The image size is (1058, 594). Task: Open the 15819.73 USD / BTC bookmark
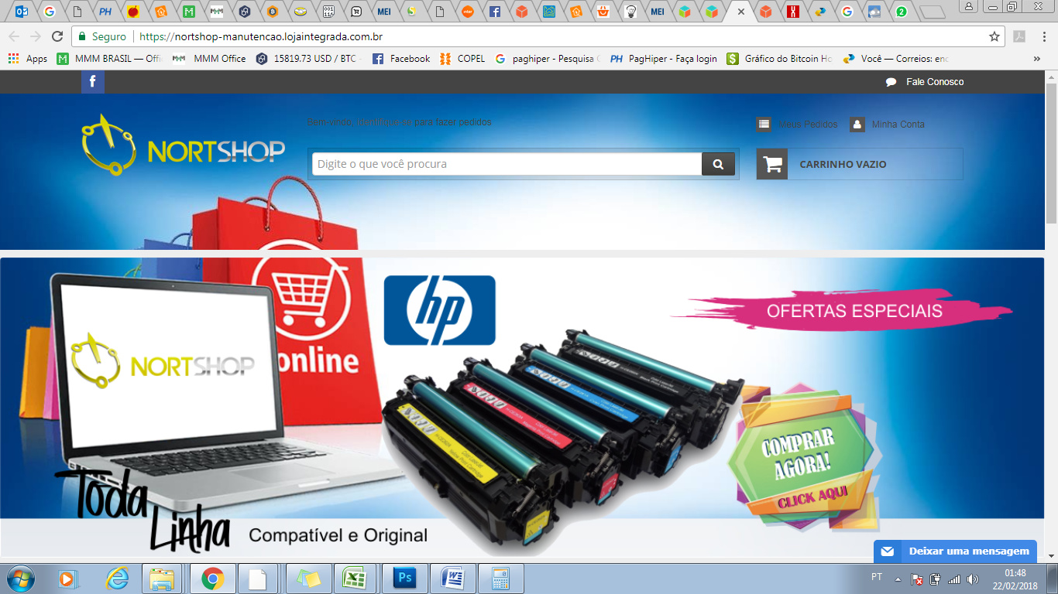(309, 58)
